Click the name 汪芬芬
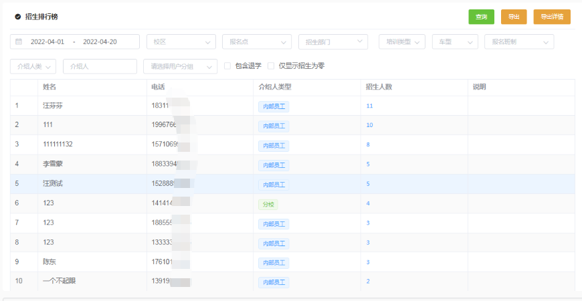The height and width of the screenshot is (301, 582). click(x=53, y=106)
